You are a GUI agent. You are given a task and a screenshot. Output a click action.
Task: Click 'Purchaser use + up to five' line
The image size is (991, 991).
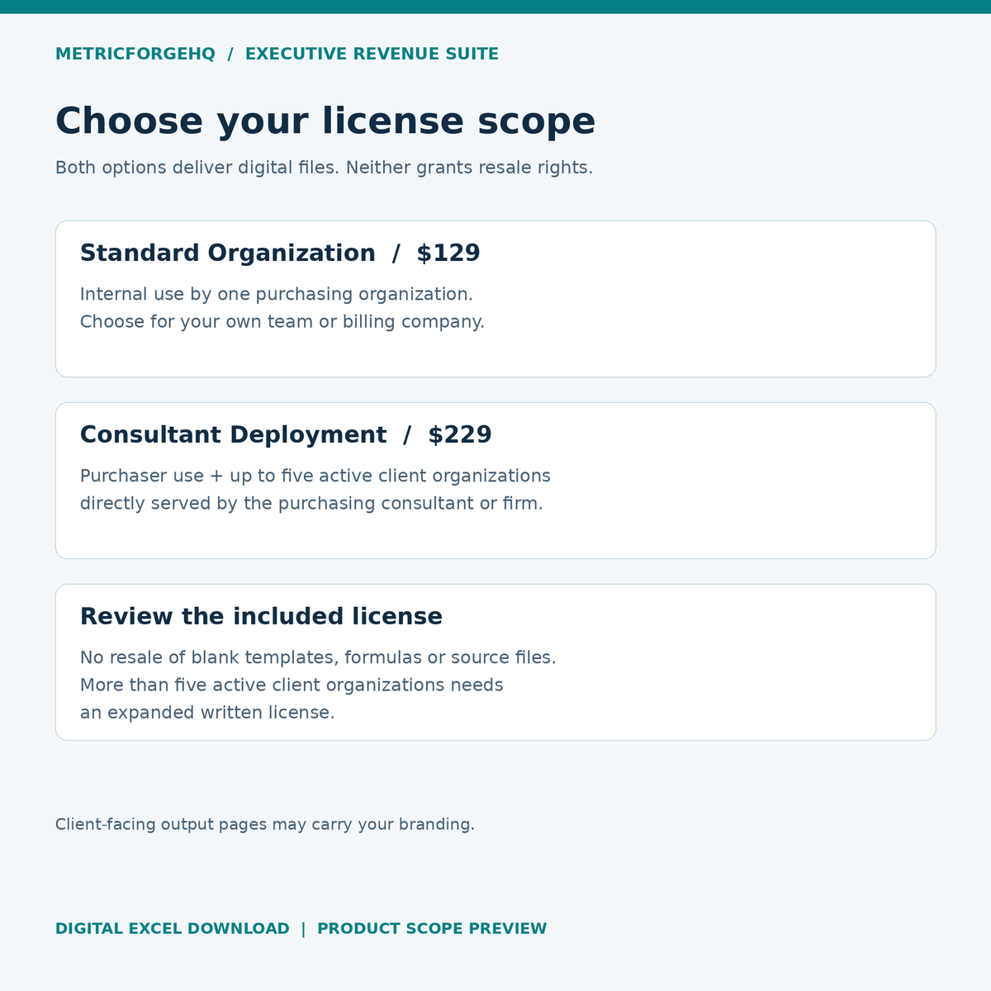tap(315, 477)
